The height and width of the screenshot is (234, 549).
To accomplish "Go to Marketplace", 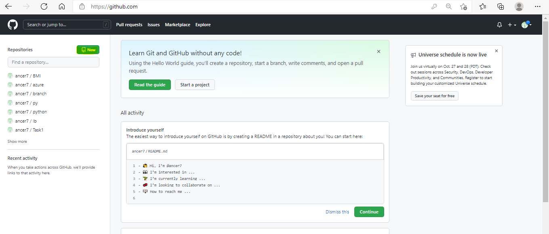I will tap(177, 25).
